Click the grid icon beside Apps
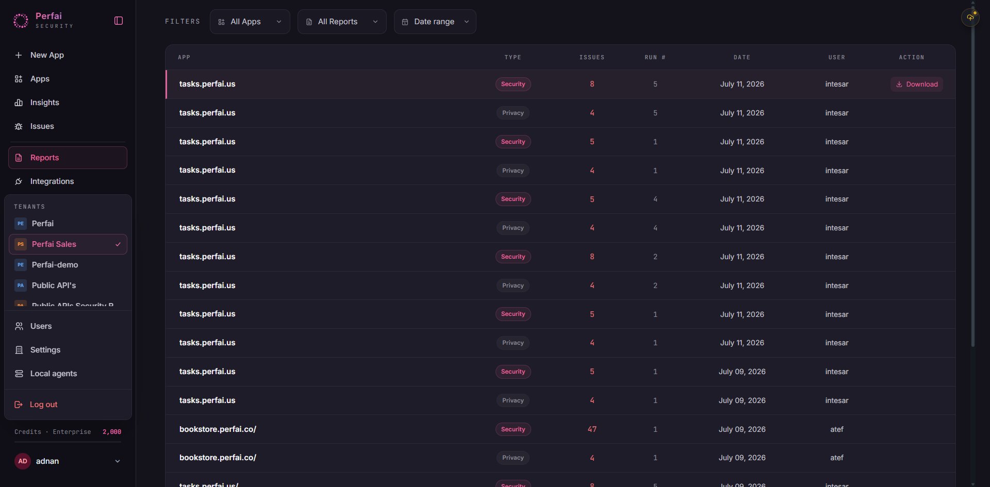 pos(19,79)
